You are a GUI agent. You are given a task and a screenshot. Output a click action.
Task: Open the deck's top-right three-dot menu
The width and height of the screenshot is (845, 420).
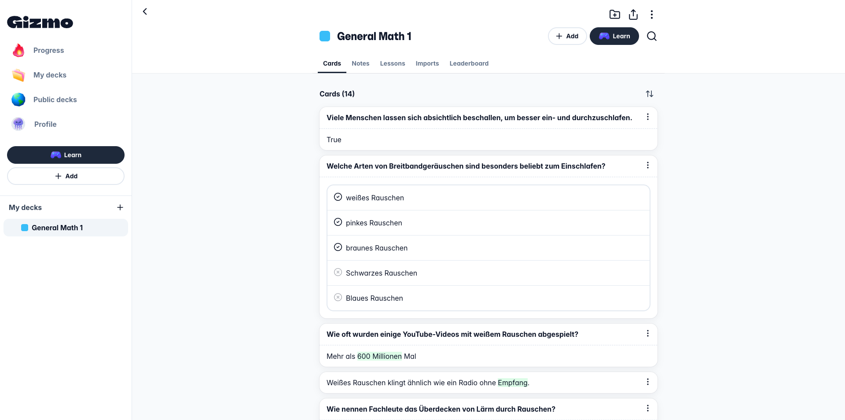point(651,15)
